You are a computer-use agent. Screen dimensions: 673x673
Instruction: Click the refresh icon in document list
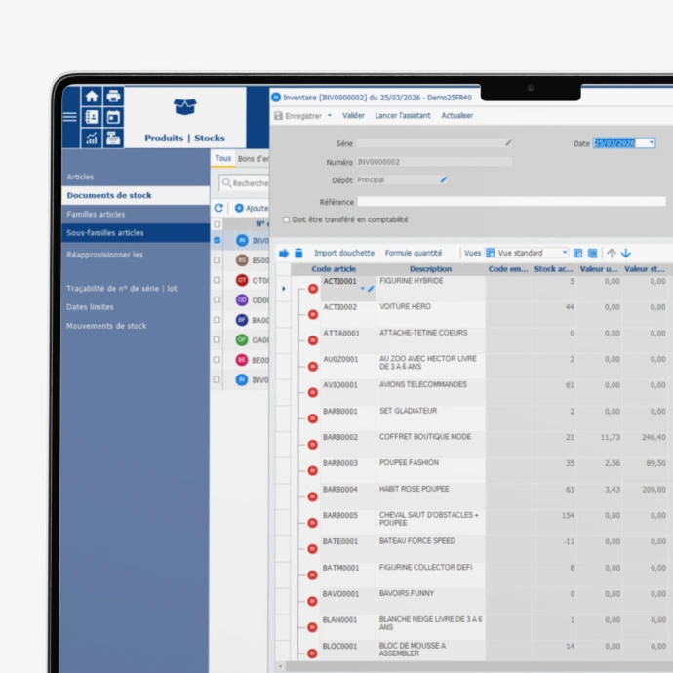pos(218,208)
